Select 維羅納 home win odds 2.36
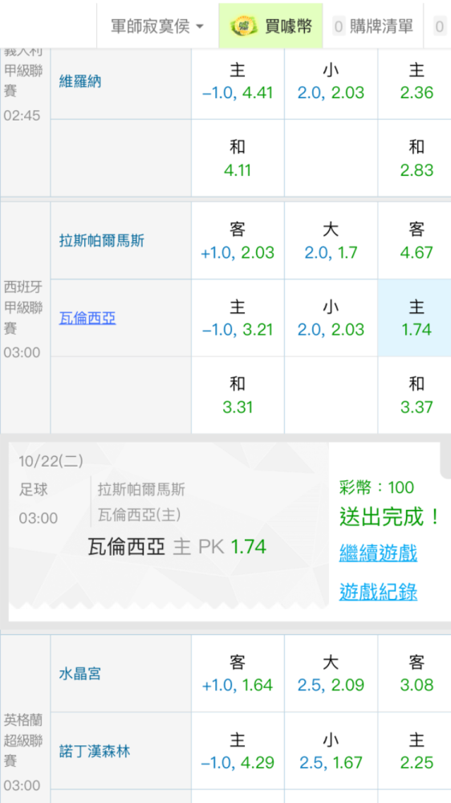The width and height of the screenshot is (451, 803). point(415,81)
